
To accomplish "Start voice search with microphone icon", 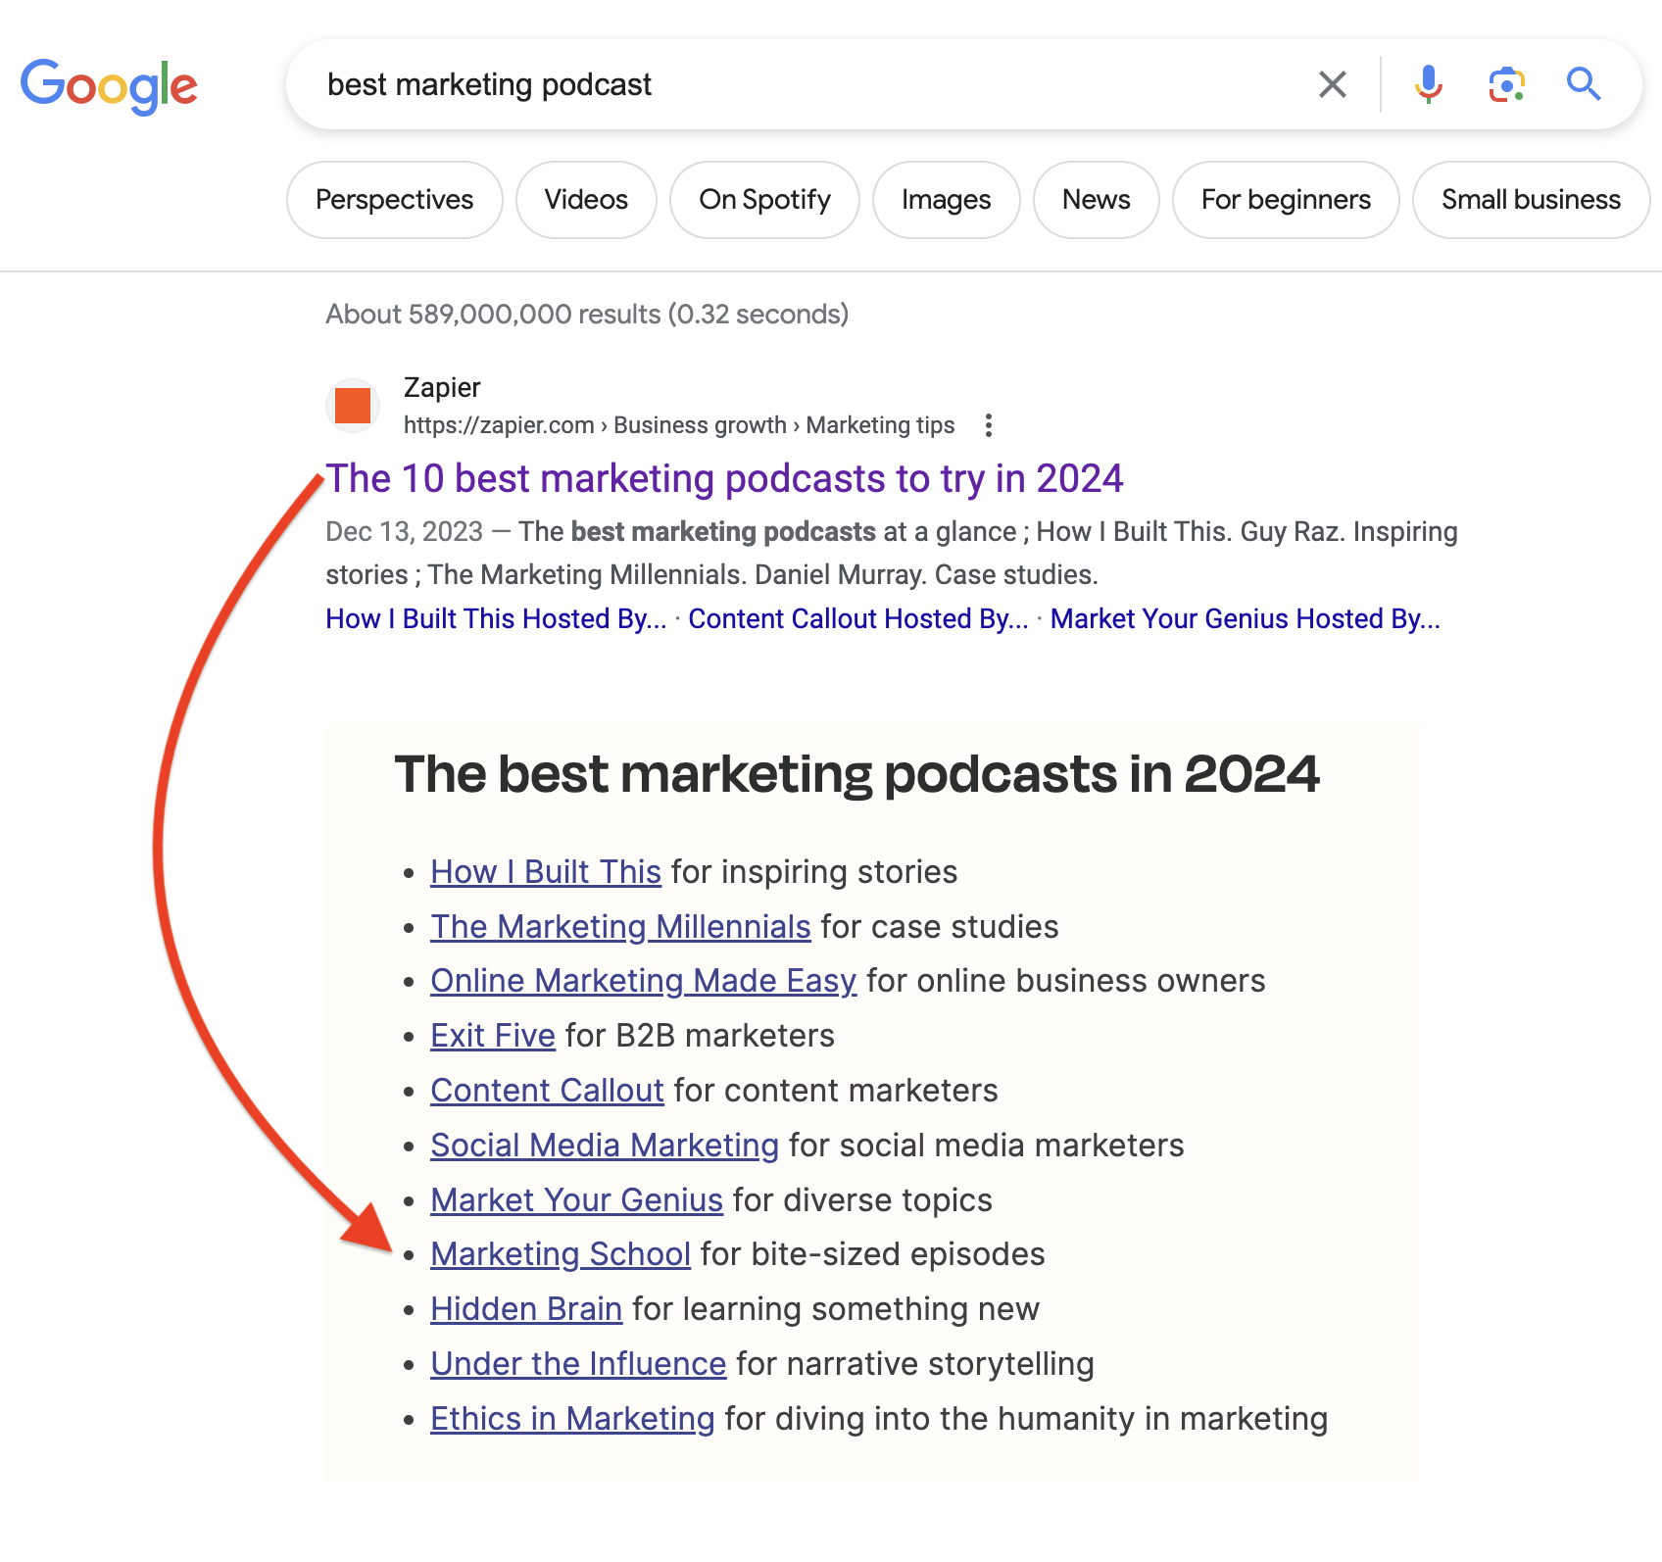I will 1429,84.
